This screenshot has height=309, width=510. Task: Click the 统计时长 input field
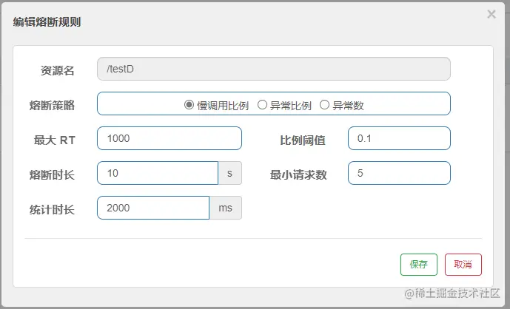(x=153, y=208)
